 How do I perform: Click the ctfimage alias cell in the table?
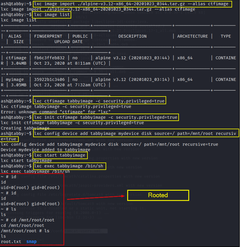(16, 58)
